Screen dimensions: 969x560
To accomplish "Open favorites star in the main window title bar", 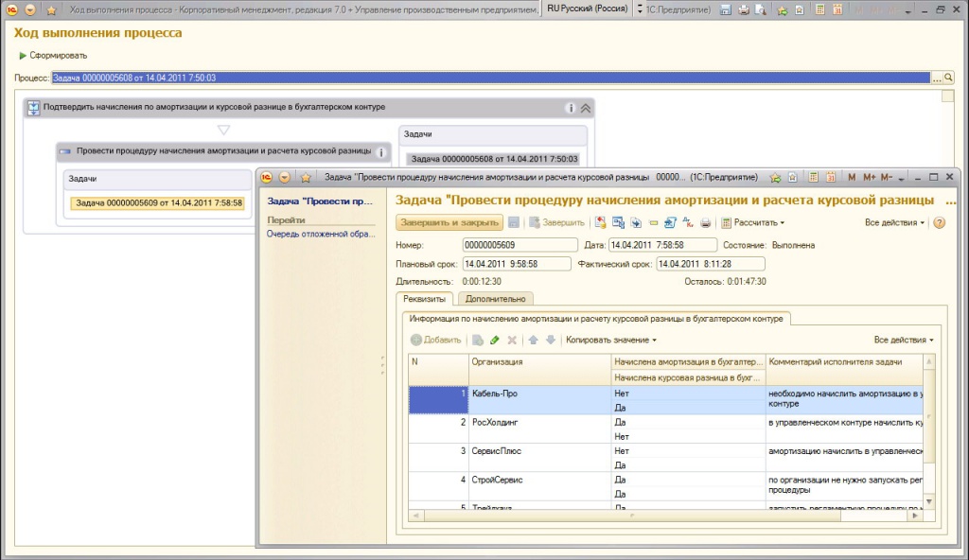I will (51, 9).
